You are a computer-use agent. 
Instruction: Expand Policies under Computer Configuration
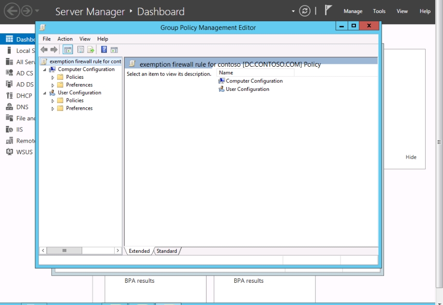pos(53,77)
